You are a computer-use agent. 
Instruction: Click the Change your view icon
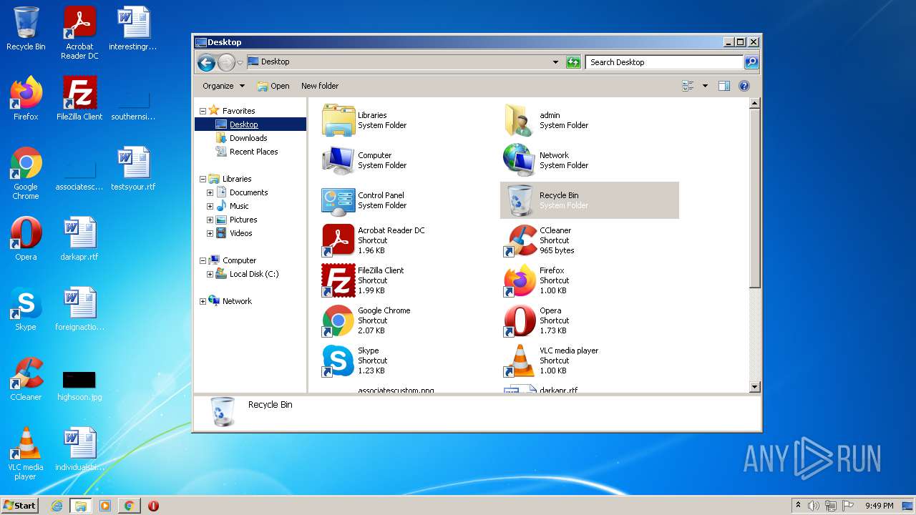point(688,86)
